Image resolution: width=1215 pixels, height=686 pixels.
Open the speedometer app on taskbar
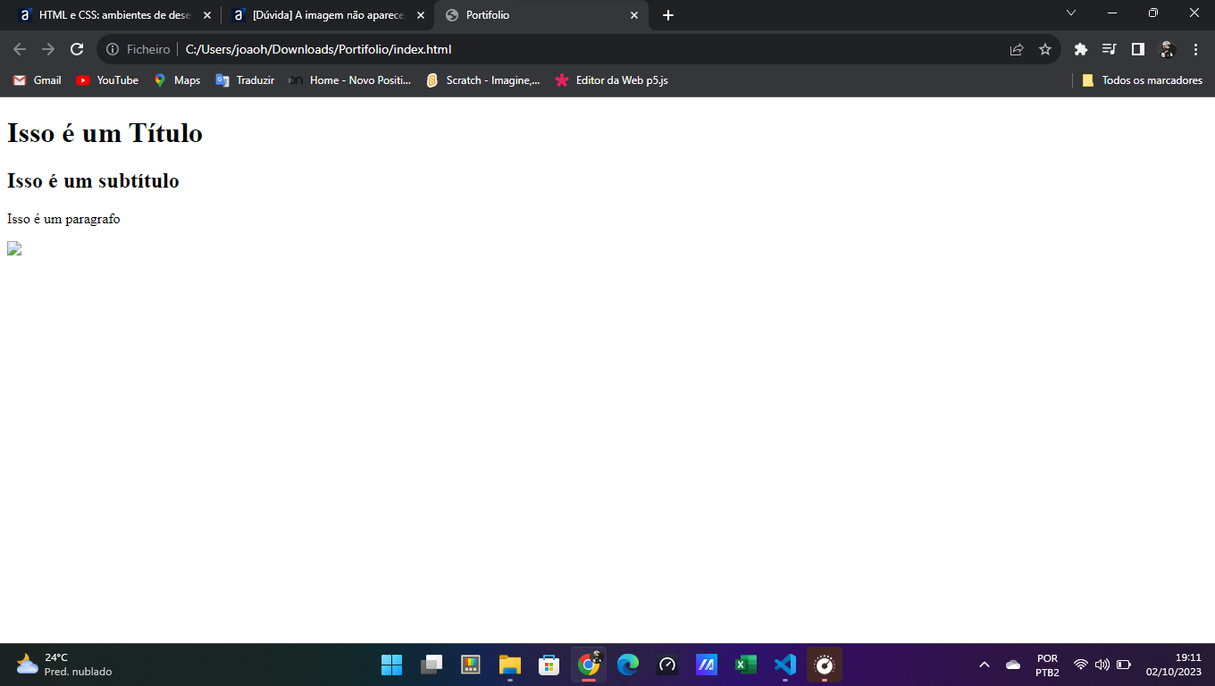pyautogui.click(x=667, y=665)
